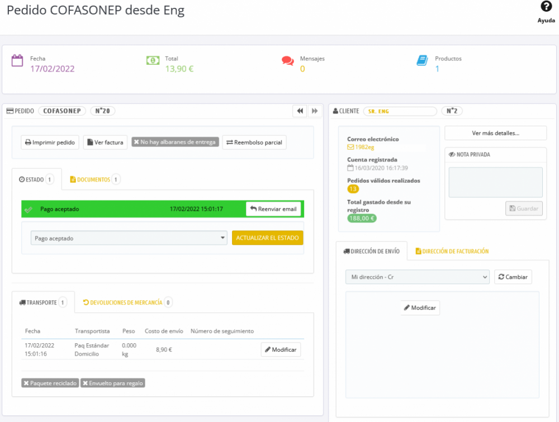
Task: Click the calendar icon beside Fecha
Action: pos(17,60)
